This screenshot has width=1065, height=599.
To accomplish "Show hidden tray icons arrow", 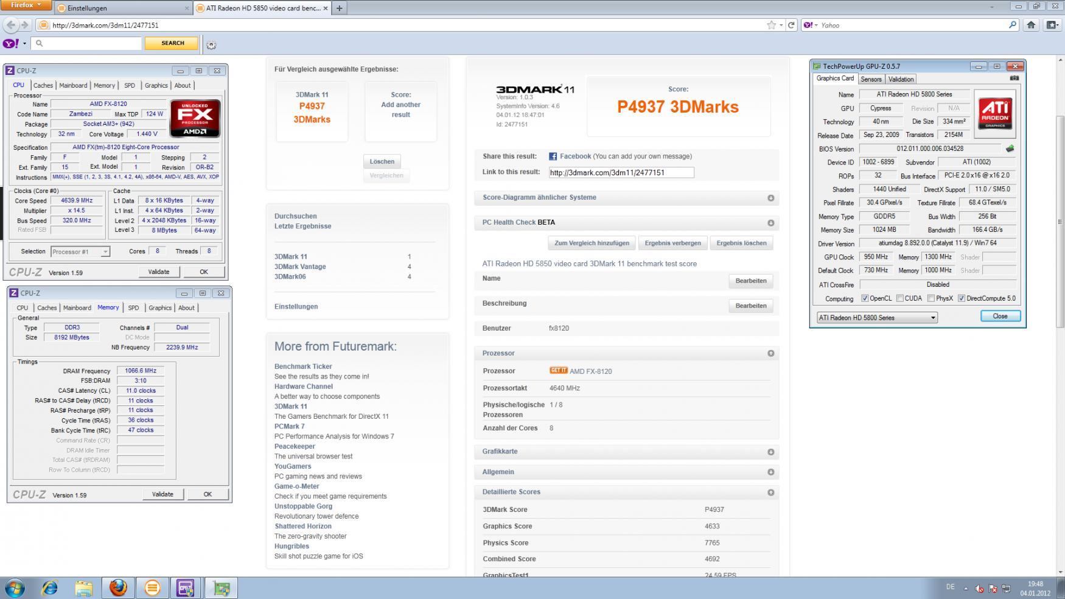I will [966, 588].
